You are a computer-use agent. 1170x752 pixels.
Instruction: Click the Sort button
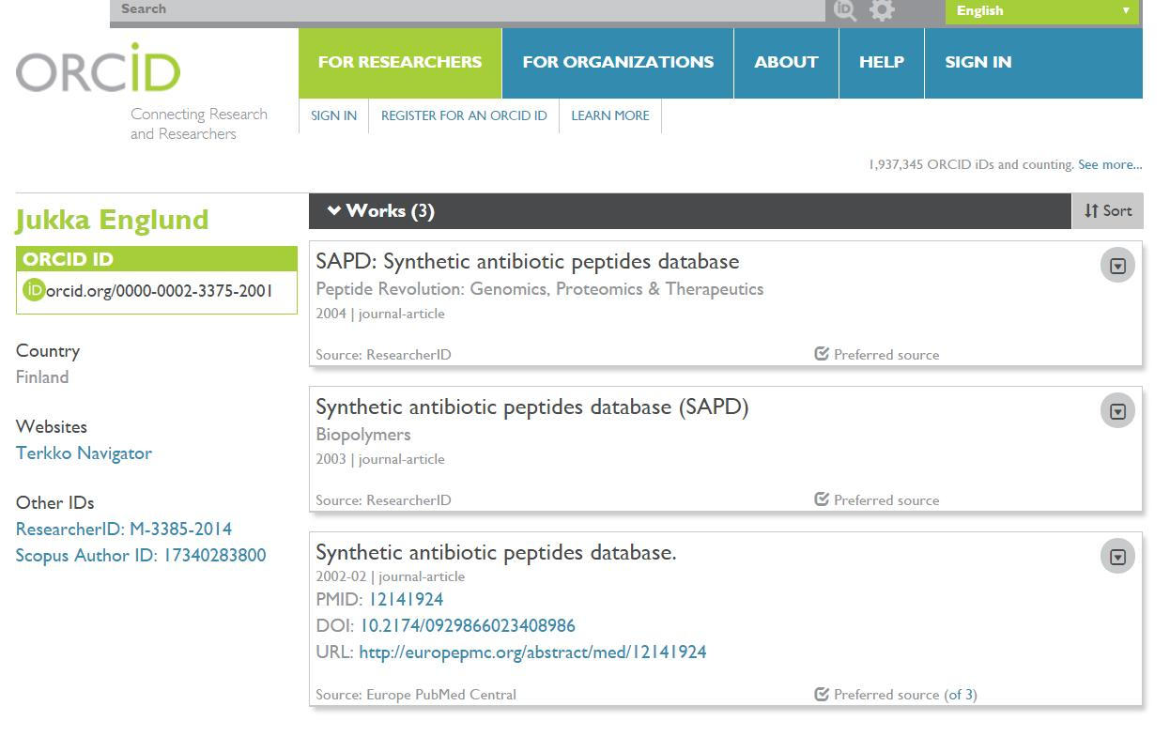pos(1108,211)
